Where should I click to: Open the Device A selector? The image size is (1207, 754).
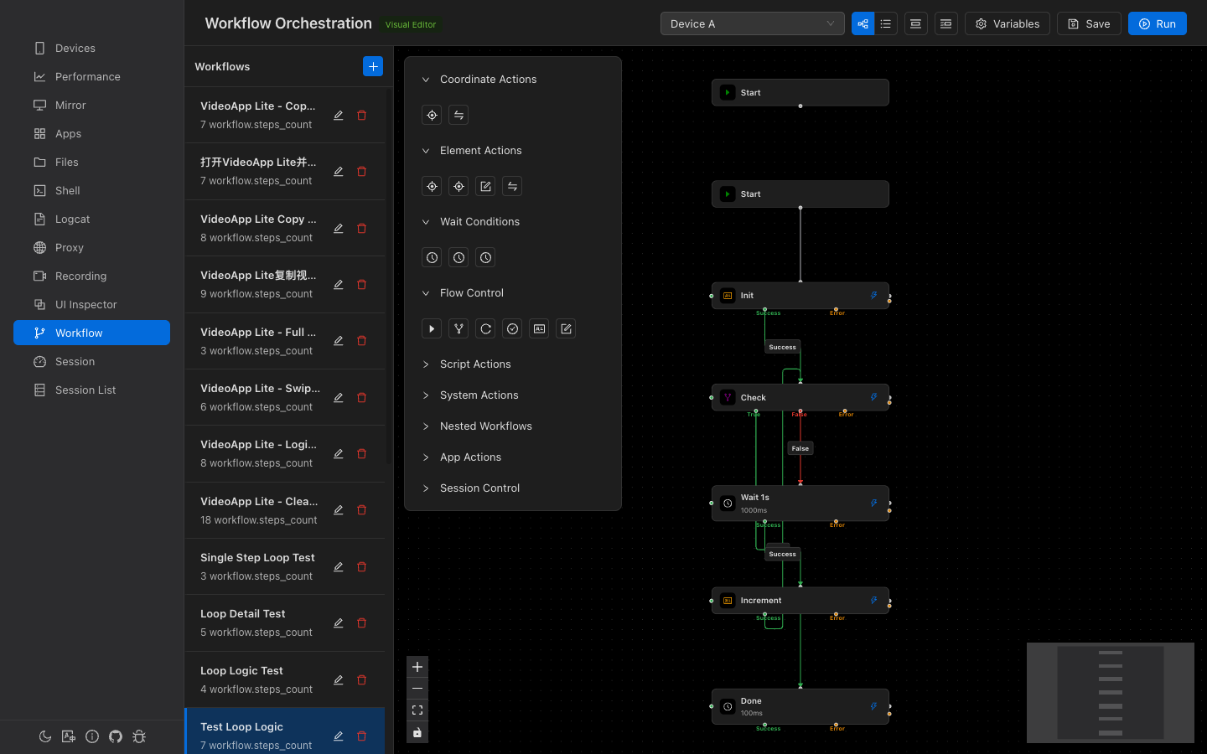coord(751,23)
